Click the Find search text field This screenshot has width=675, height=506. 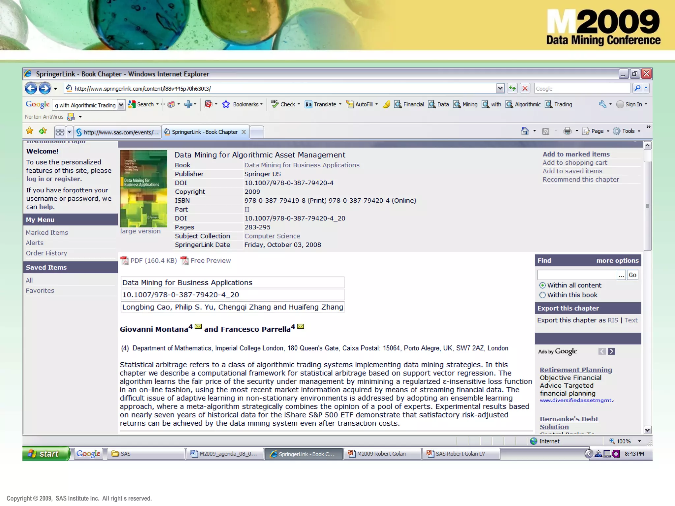point(577,275)
